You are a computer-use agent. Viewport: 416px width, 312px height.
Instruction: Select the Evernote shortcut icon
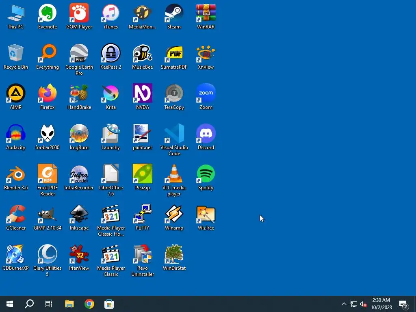tap(47, 13)
